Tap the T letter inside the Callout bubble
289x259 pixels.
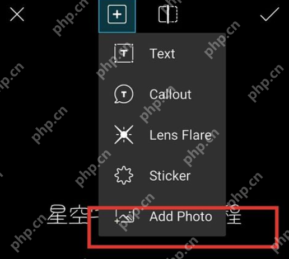tap(124, 94)
